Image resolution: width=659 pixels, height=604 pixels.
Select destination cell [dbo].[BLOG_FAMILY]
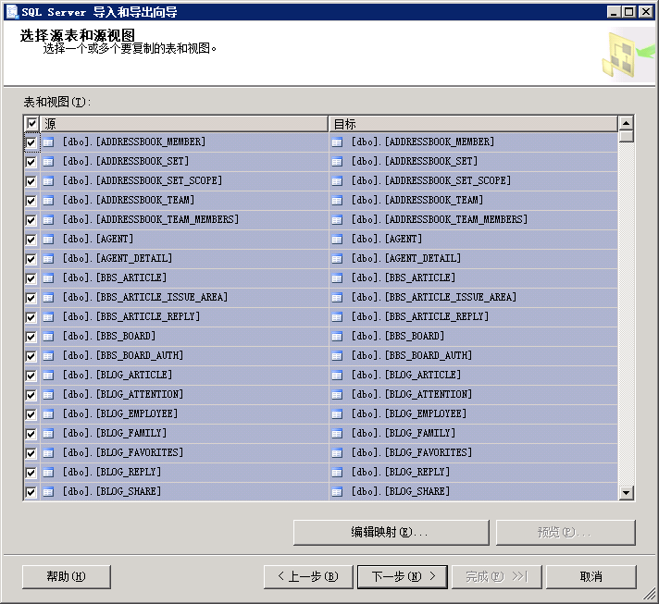(x=473, y=434)
